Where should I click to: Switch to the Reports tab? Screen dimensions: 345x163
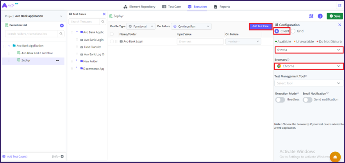click(222, 7)
